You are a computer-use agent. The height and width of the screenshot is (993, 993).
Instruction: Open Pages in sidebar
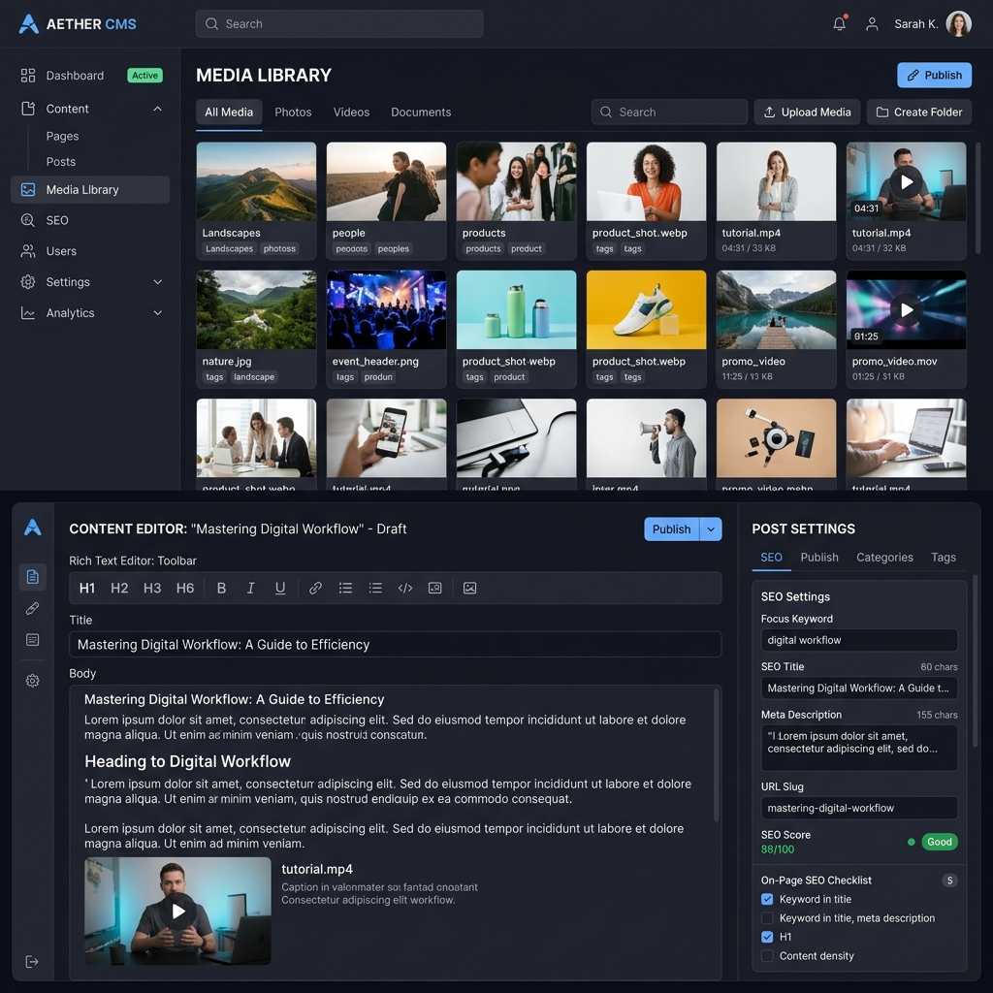click(x=62, y=136)
